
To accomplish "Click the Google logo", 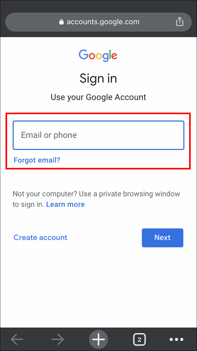I will click(x=98, y=56).
